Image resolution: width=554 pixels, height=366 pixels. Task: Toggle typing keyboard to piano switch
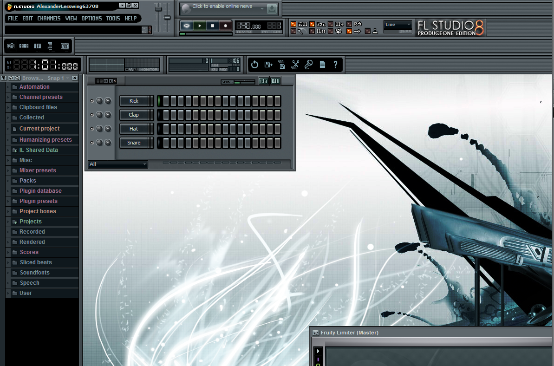[x=293, y=24]
